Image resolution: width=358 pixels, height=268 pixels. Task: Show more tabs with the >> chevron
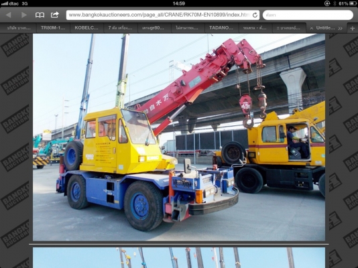click(x=340, y=28)
